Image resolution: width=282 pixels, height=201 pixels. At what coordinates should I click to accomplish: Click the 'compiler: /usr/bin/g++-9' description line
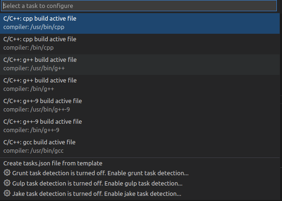coord(37,109)
